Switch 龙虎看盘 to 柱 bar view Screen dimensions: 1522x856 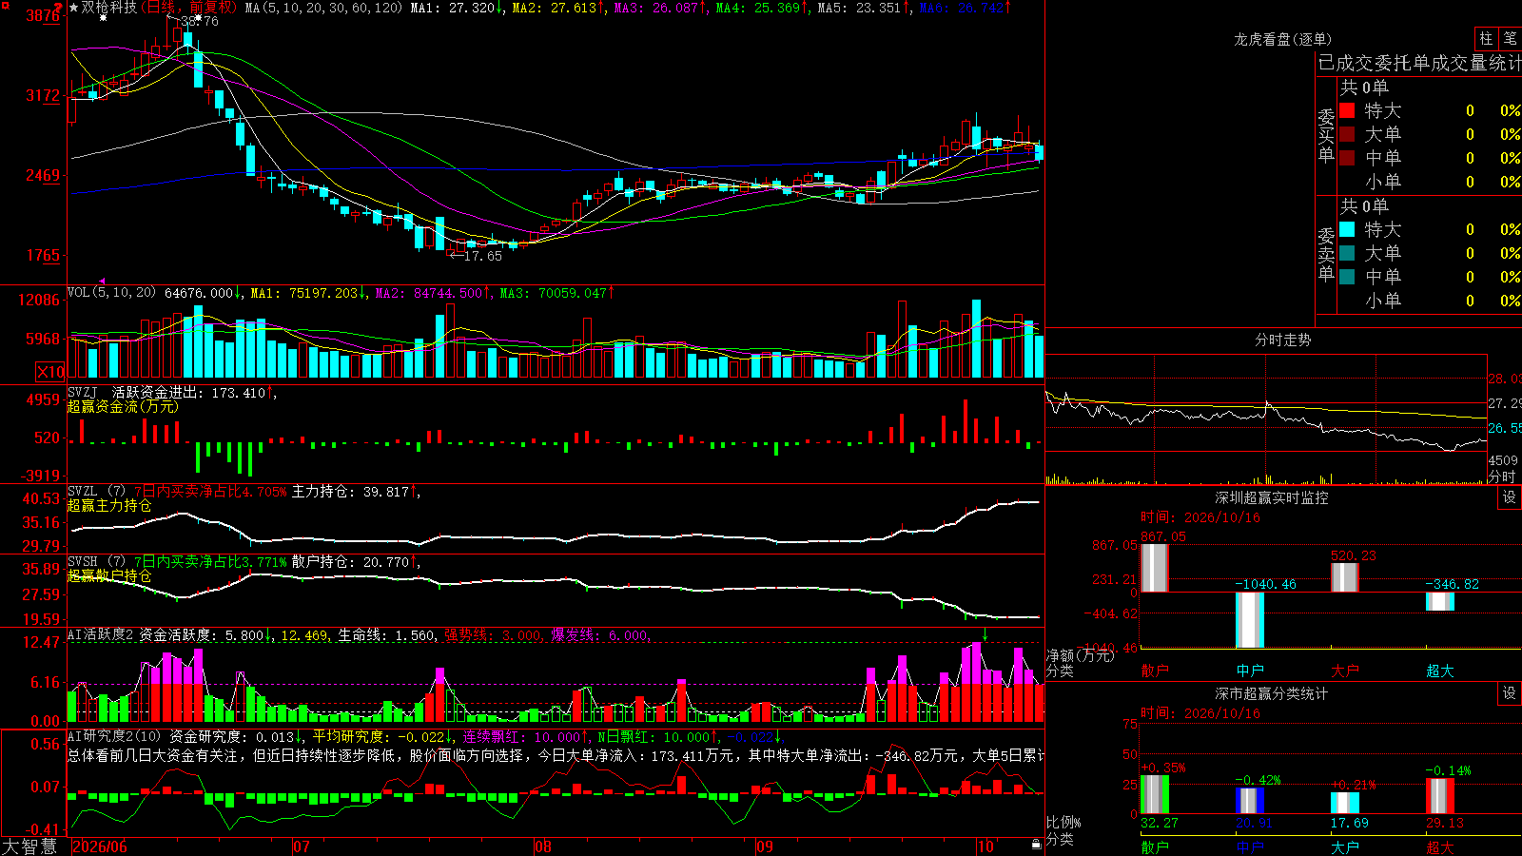(1486, 39)
